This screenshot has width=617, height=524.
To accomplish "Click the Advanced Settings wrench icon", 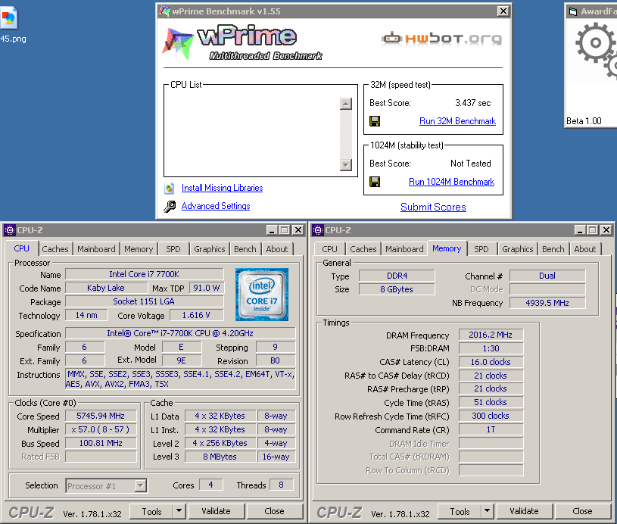I will pos(170,206).
